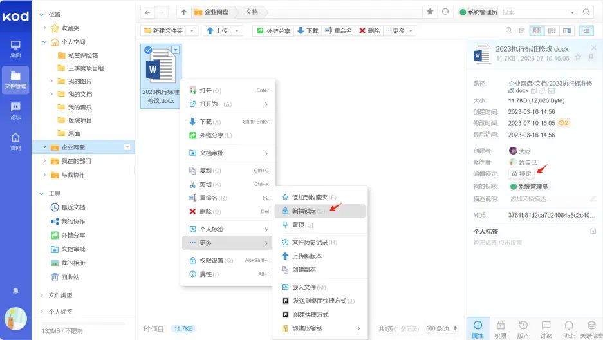Collapse the 个人空间 tree node

point(44,42)
